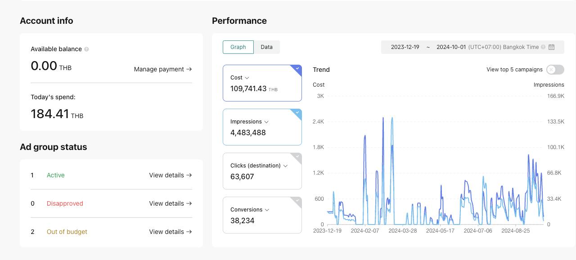Screen dimensions: 576x260
Task: Enable the Clicks (destination) card checkmark
Action: [297, 157]
